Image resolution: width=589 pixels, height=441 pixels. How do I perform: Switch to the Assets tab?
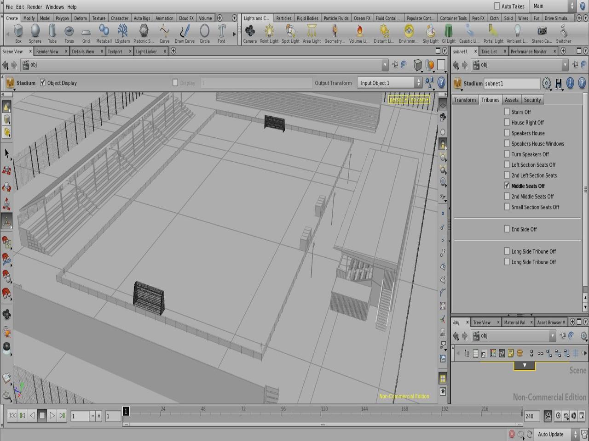tap(511, 100)
